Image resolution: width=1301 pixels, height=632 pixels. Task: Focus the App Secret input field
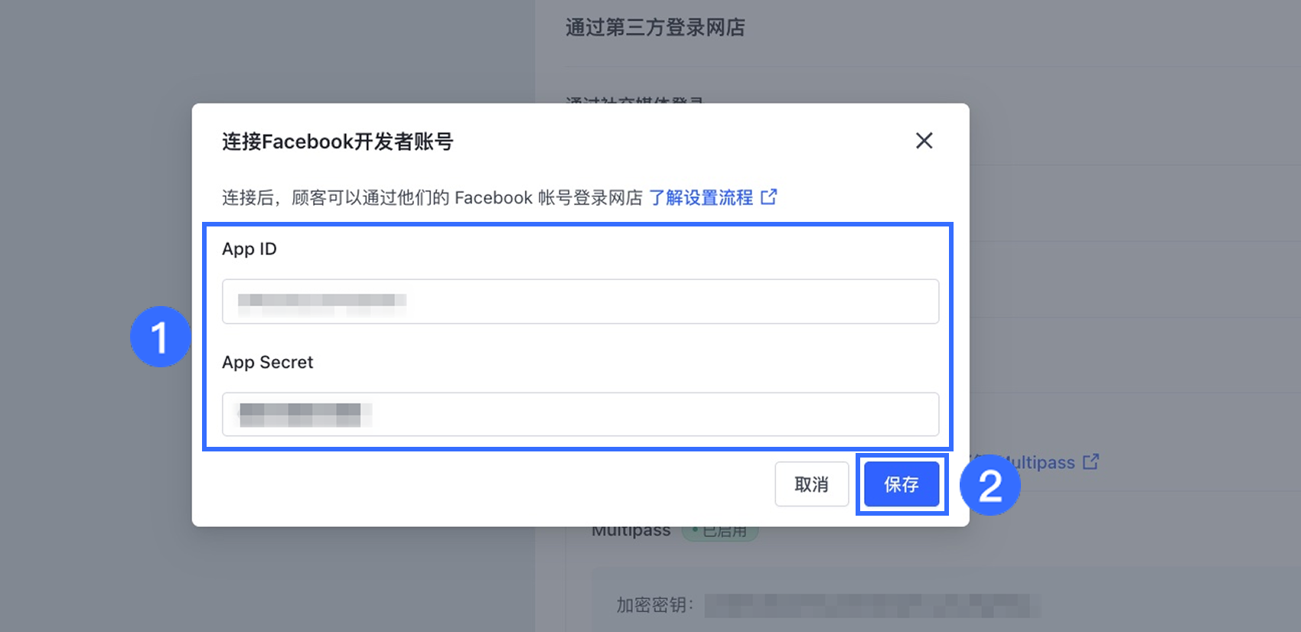(x=580, y=415)
